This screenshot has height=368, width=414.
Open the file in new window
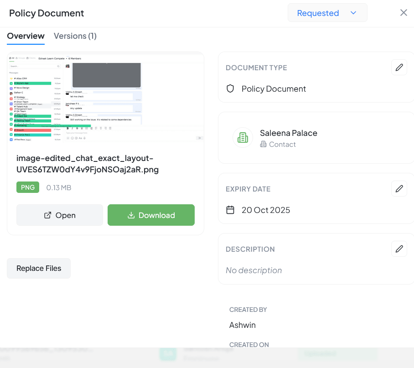click(60, 215)
